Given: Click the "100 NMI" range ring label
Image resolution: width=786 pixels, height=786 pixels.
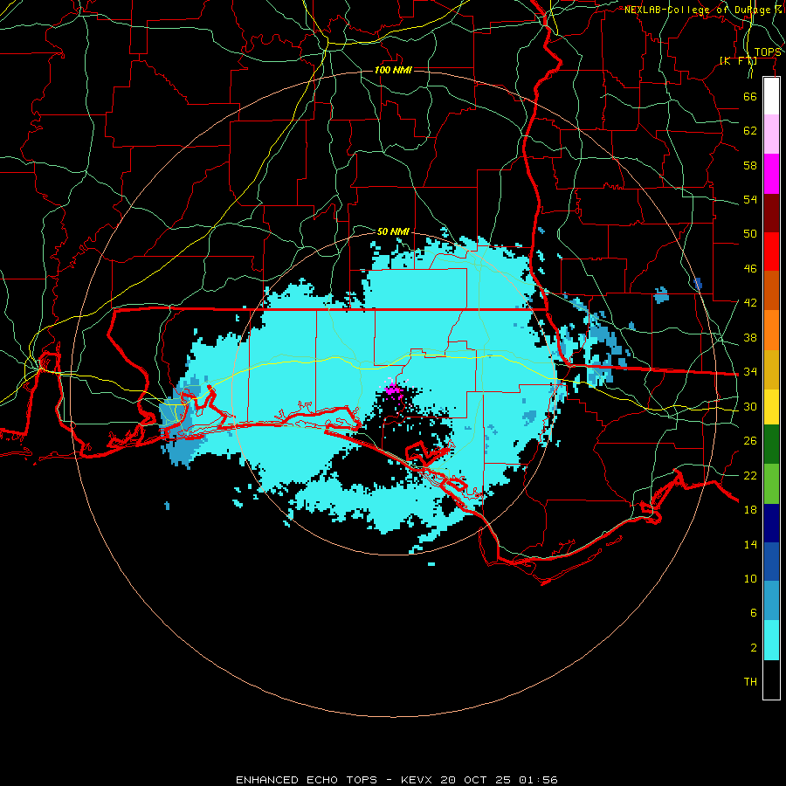Looking at the screenshot, I should 393,70.
